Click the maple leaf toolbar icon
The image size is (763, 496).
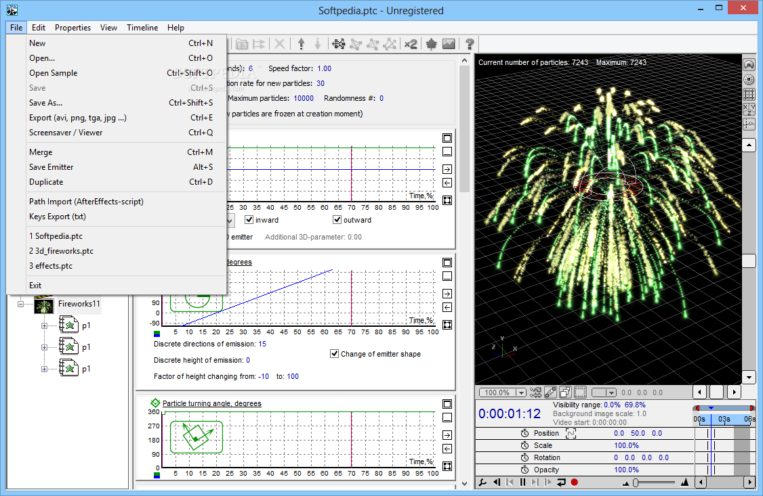pyautogui.click(x=431, y=44)
